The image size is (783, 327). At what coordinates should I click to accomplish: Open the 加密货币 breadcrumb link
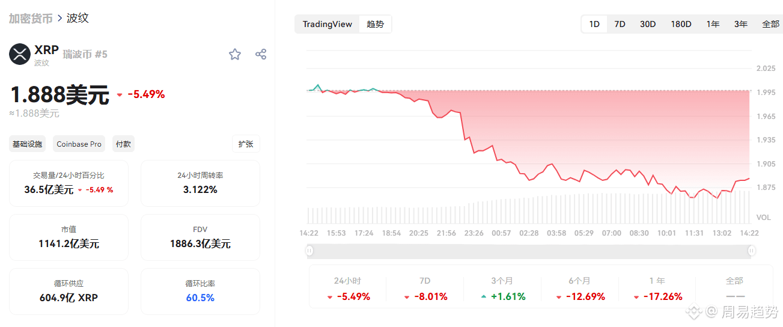tap(31, 18)
